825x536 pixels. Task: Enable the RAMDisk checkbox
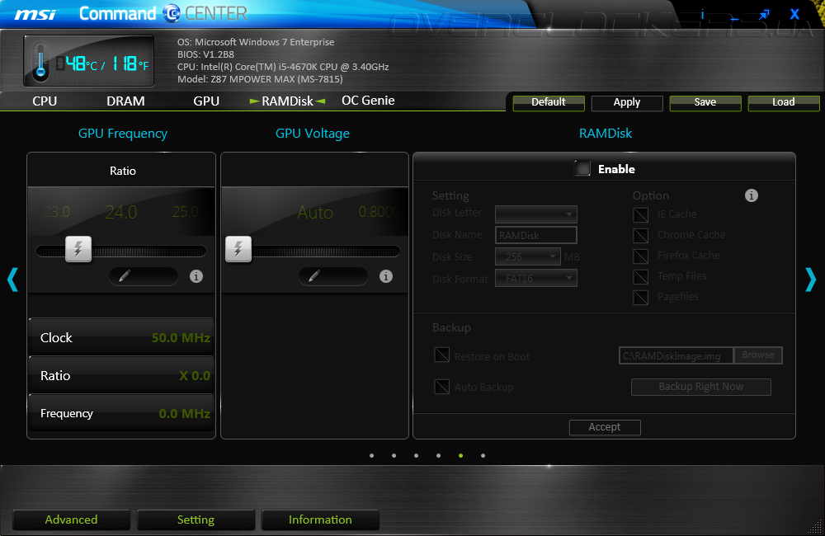click(582, 168)
